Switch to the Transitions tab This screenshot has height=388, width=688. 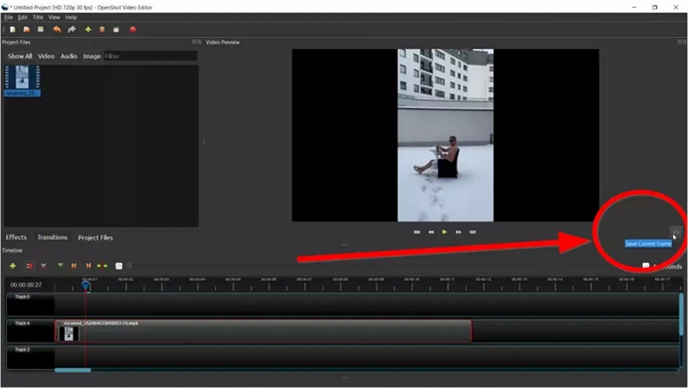click(52, 237)
